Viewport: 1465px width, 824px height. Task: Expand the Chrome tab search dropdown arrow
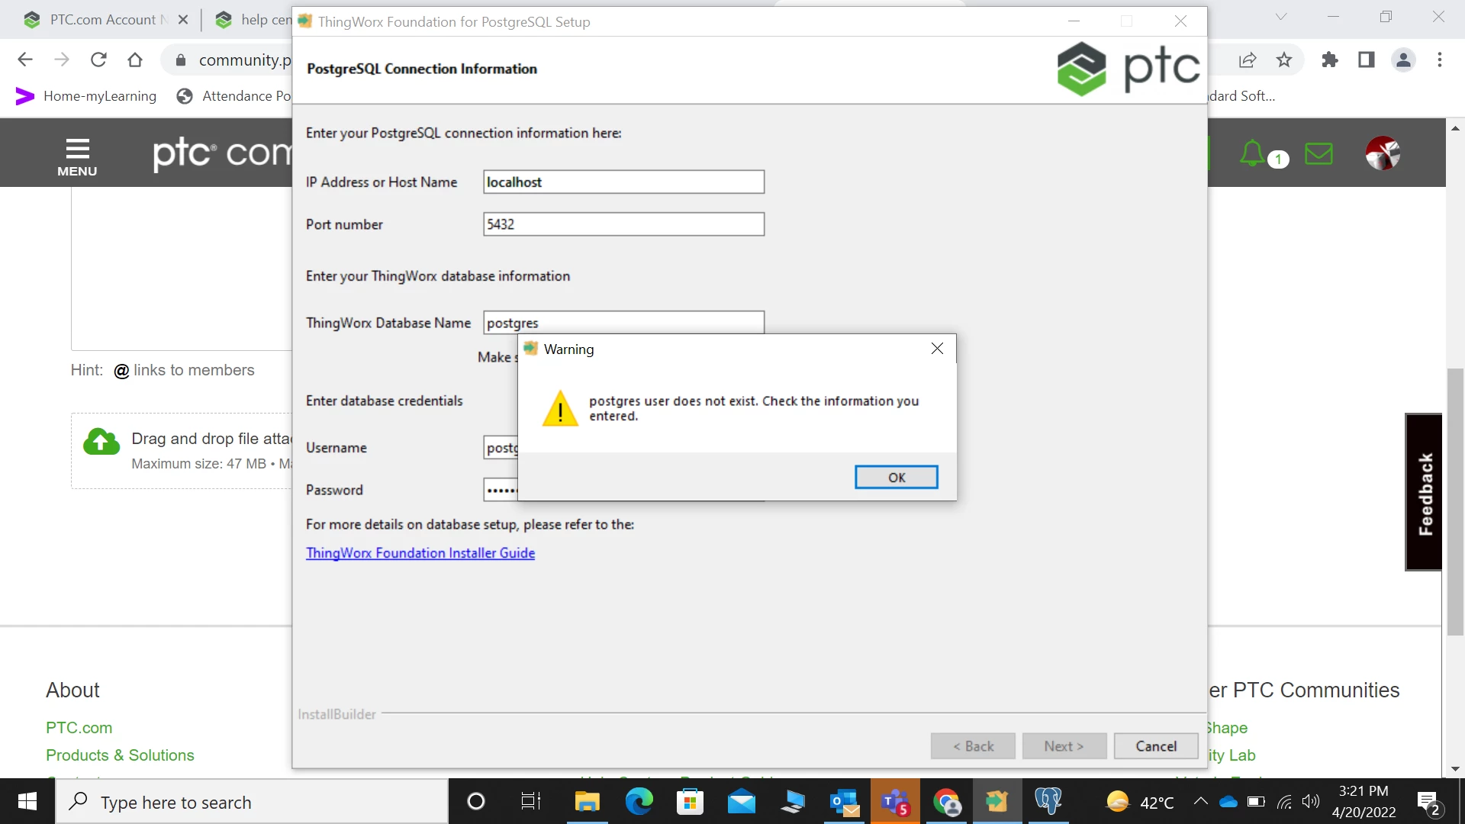tap(1281, 17)
